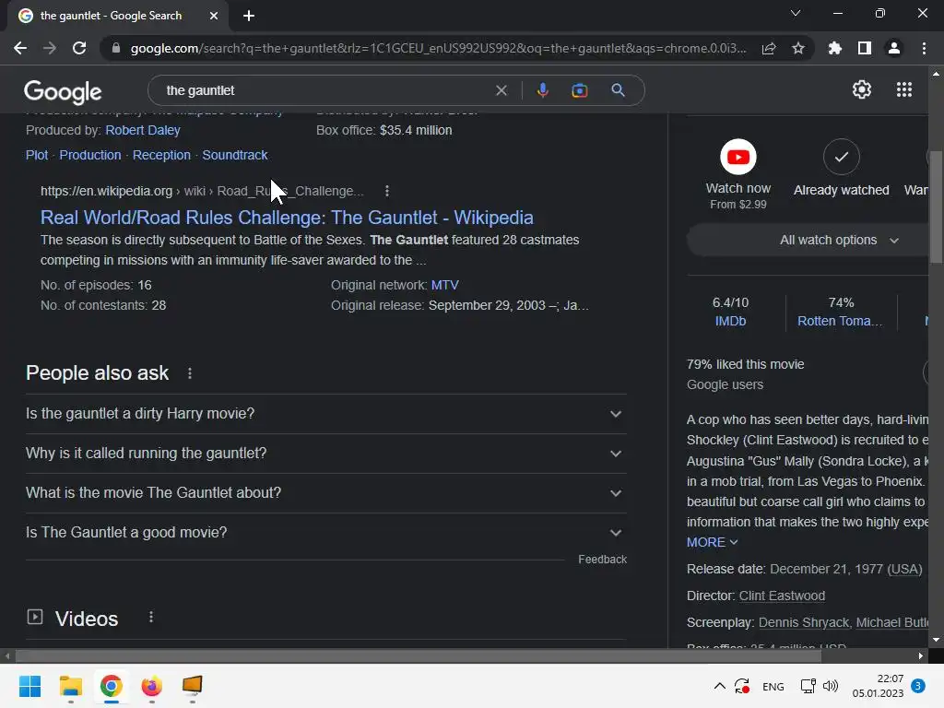Jump to the Soundtrack section link

[235, 155]
